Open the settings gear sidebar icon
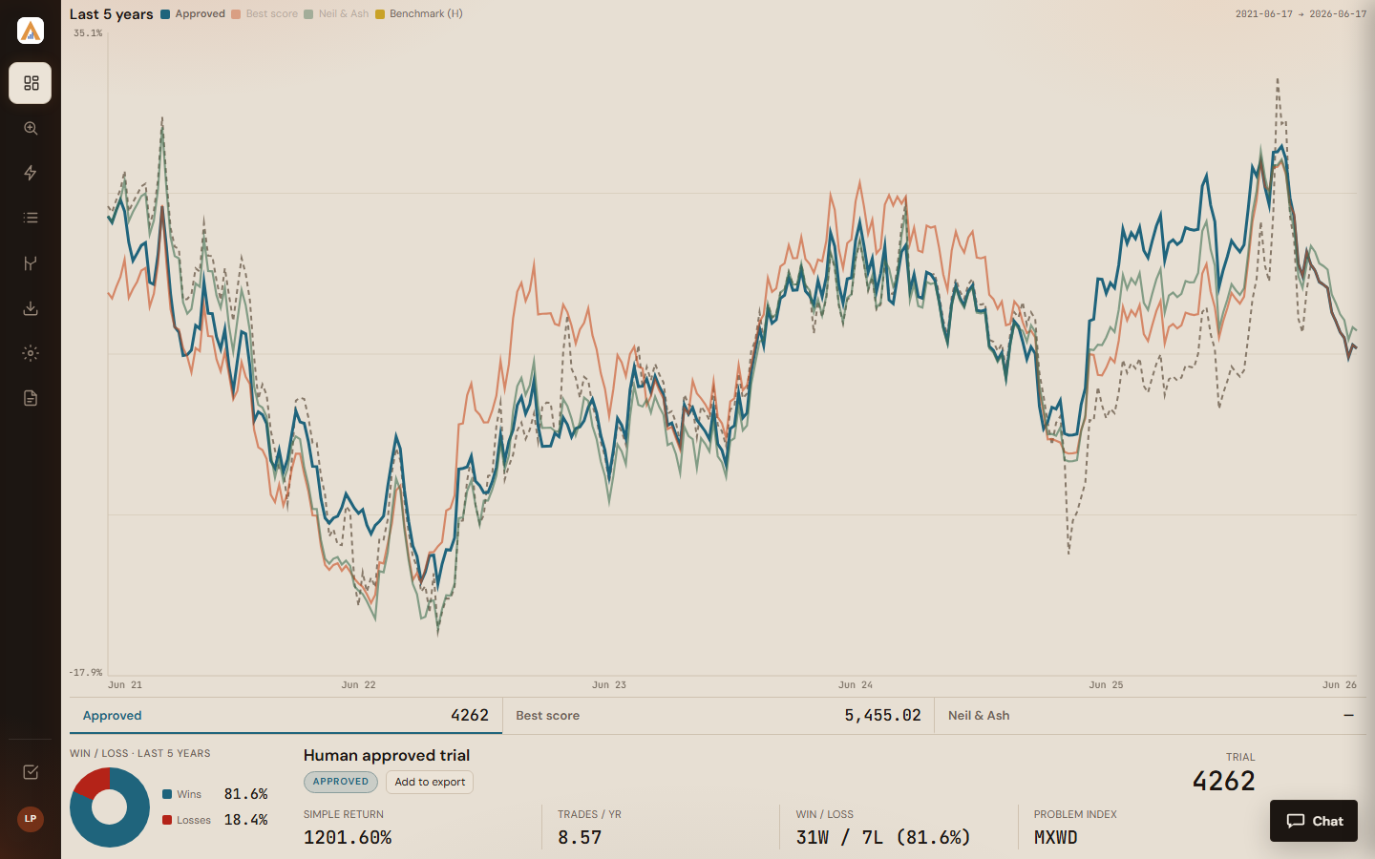The image size is (1375, 859). [31, 353]
